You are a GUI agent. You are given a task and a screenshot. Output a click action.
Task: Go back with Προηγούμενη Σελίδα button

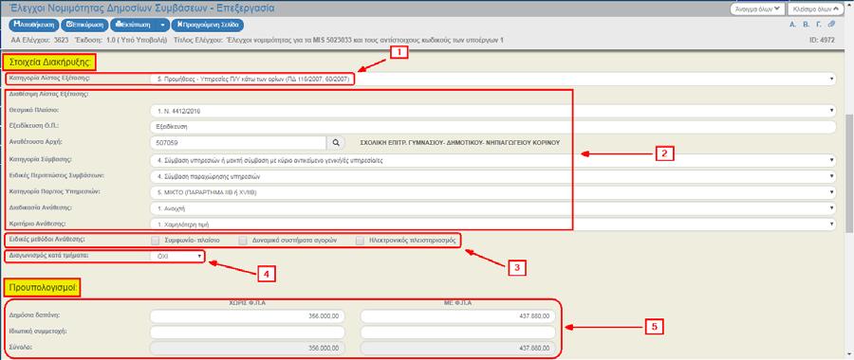click(x=208, y=25)
